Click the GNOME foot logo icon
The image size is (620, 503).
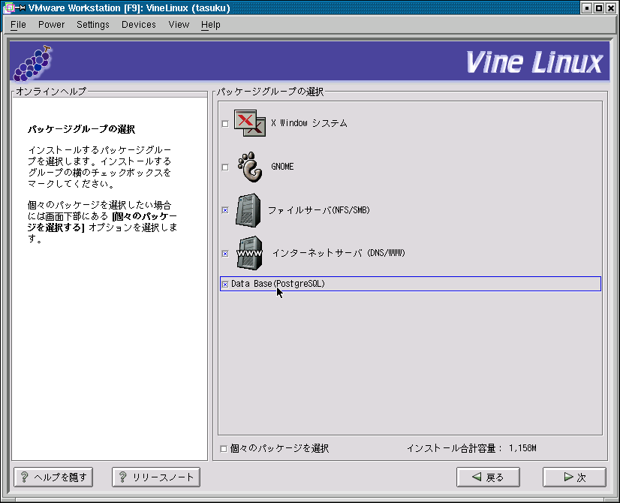tap(250, 167)
